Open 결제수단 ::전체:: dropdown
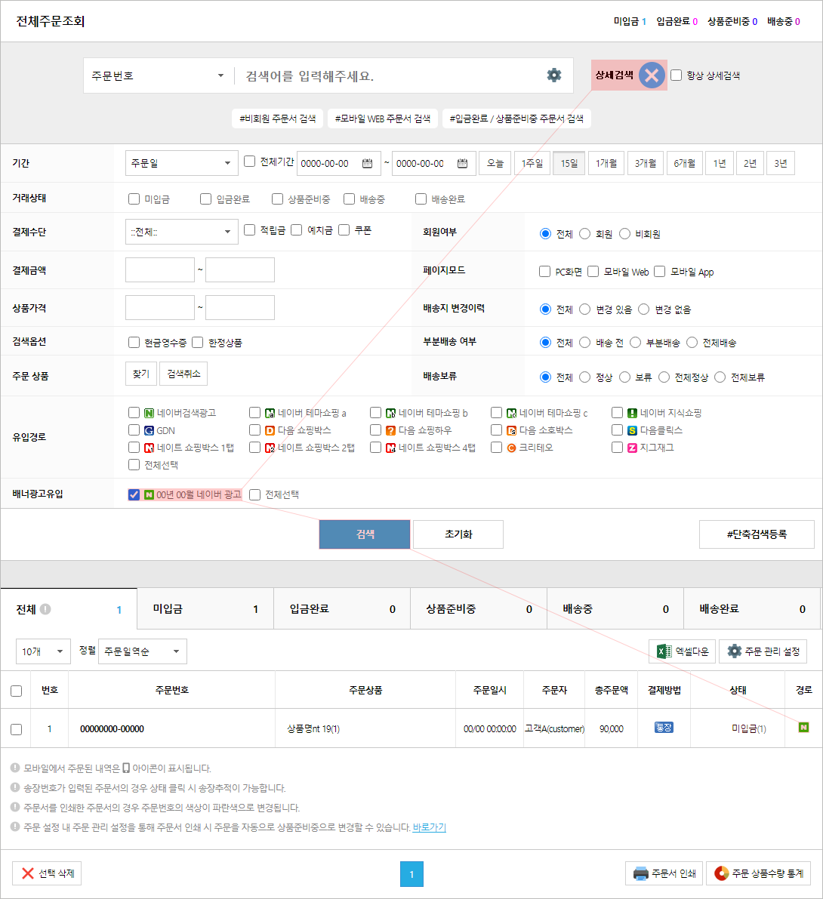 [182, 232]
